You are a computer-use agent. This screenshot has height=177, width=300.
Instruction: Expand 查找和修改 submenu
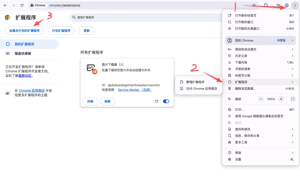261,129
